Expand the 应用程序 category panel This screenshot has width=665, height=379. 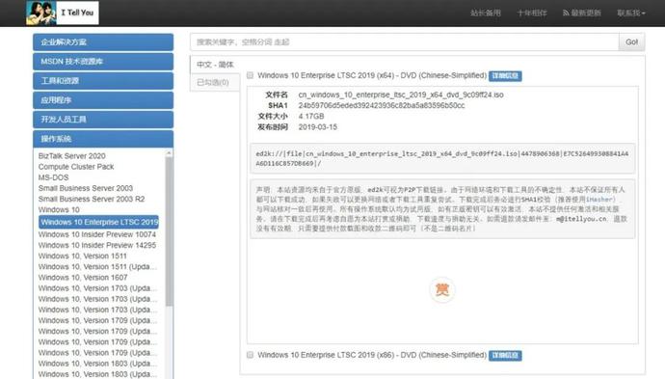coord(103,100)
